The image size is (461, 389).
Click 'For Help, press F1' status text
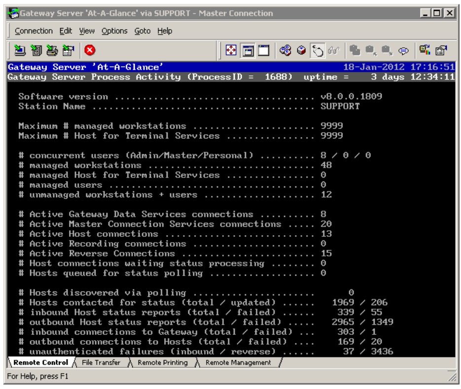click(37, 376)
